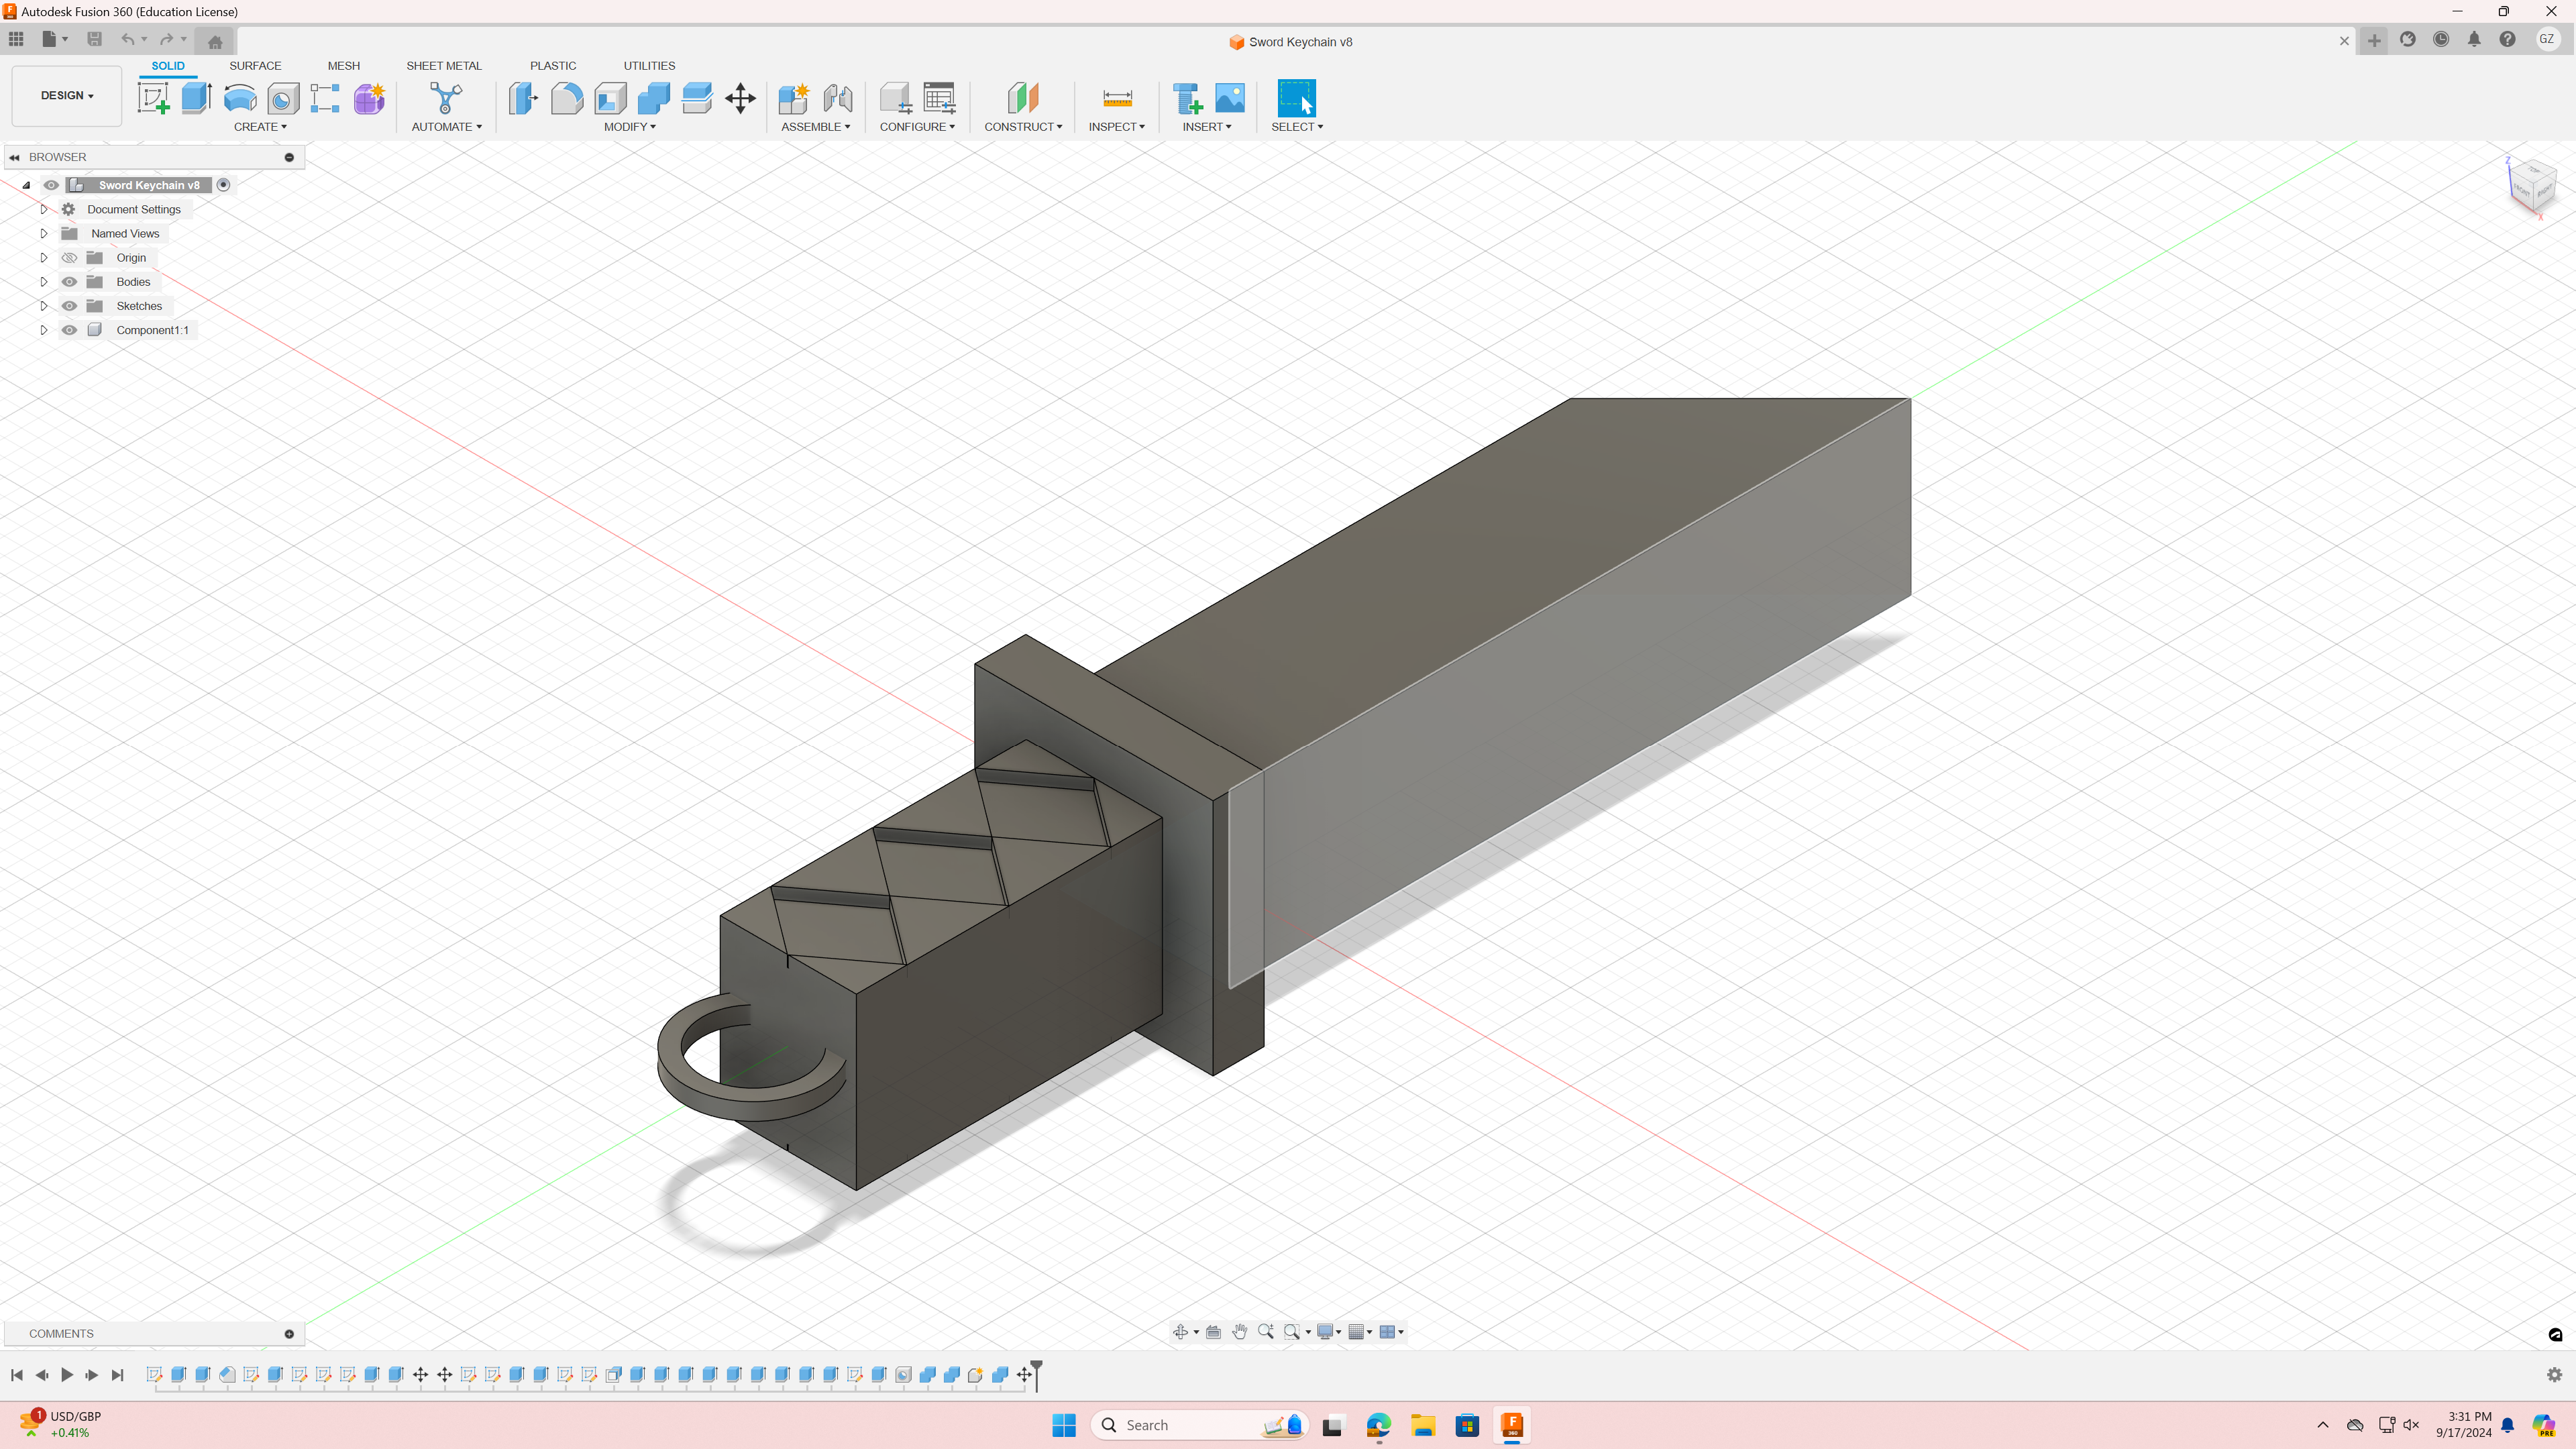2576x1449 pixels.
Task: Open the CONSTRUCT dropdown menu
Action: click(x=1022, y=127)
